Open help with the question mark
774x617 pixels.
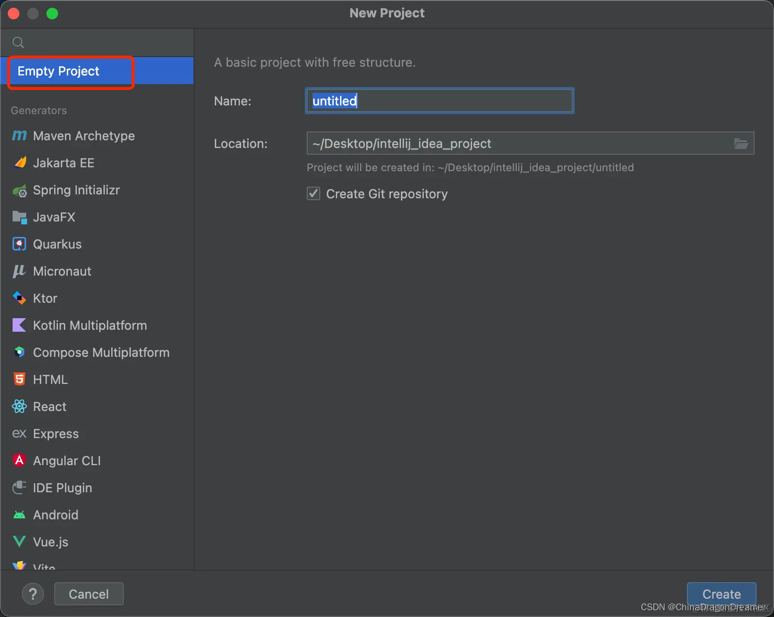33,594
